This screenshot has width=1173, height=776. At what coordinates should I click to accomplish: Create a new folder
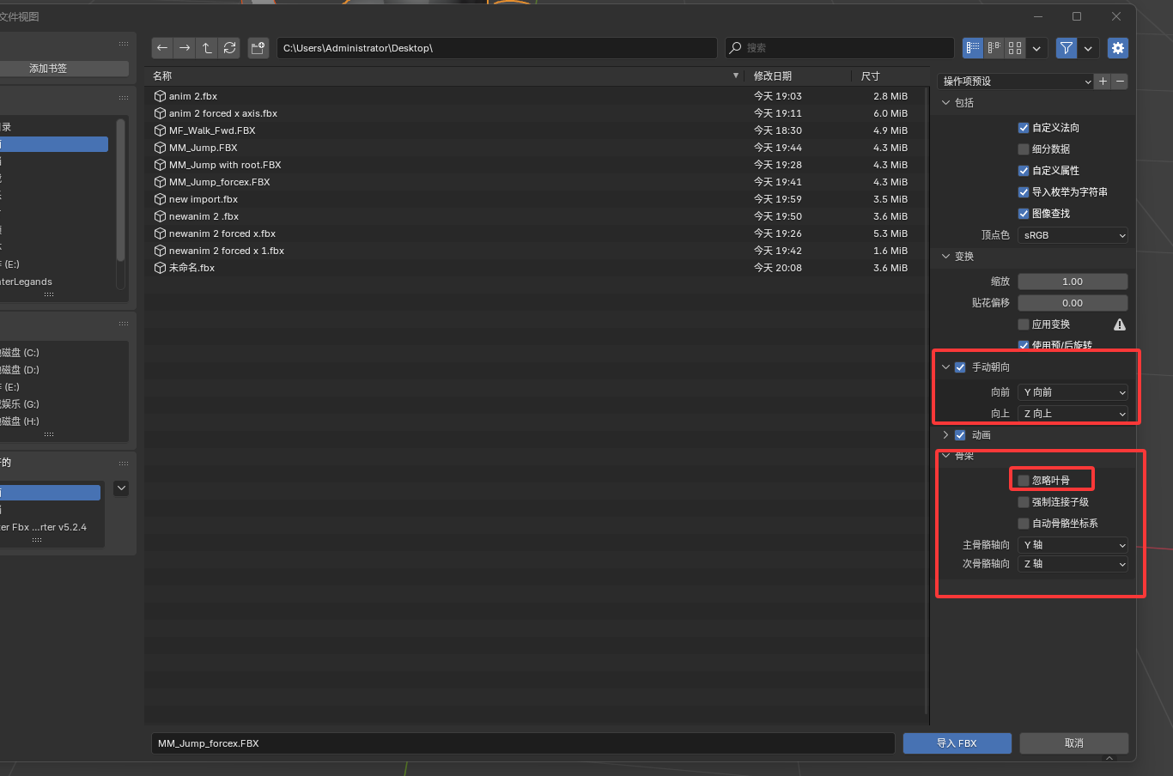coord(258,48)
